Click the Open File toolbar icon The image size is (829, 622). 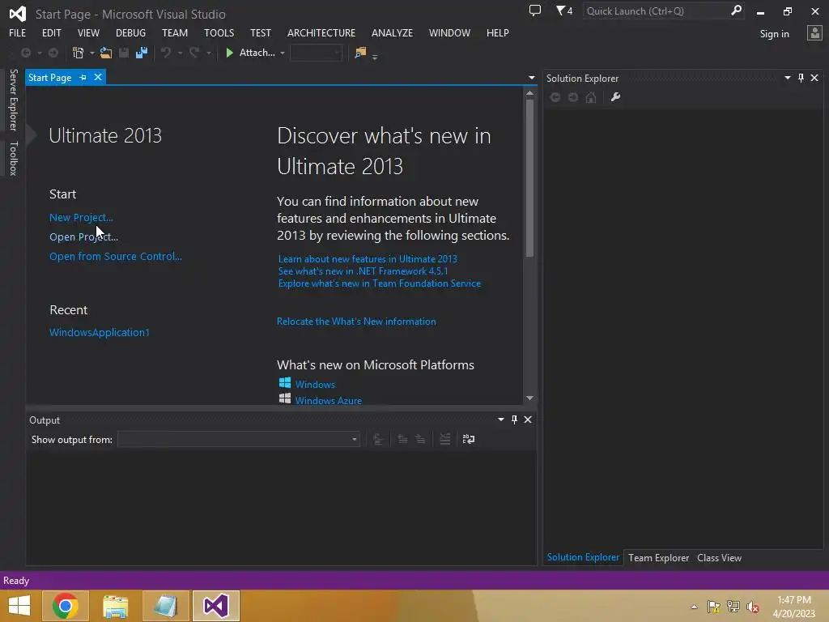pos(106,53)
